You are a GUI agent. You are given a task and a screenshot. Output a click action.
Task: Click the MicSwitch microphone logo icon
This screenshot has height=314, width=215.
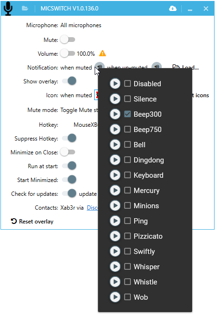pyautogui.click(x=8, y=8)
